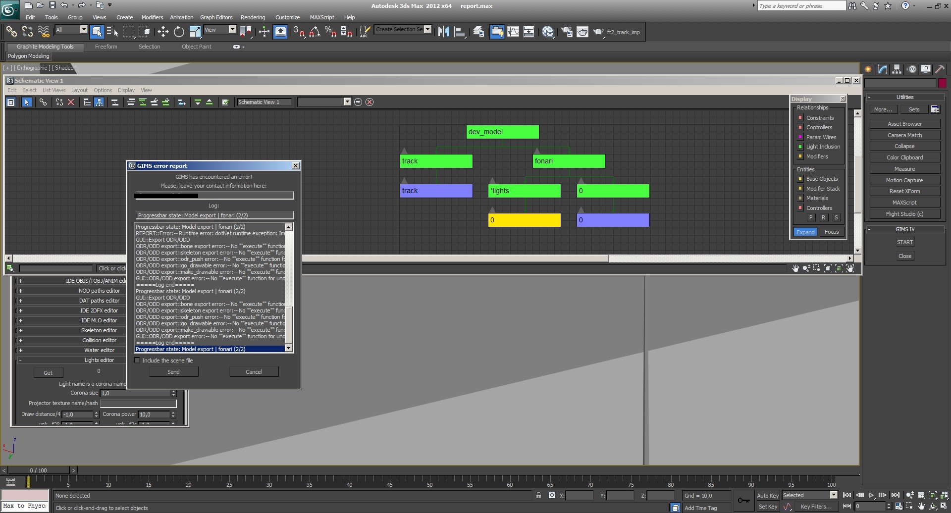
Task: Click the Select and Rotate tool
Action: pos(179,32)
